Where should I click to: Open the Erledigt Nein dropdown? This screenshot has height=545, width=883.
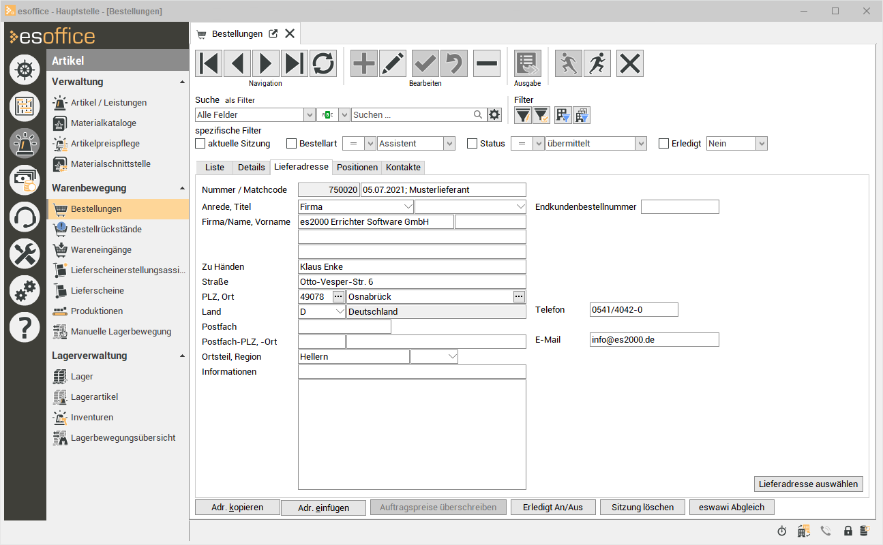click(x=762, y=144)
